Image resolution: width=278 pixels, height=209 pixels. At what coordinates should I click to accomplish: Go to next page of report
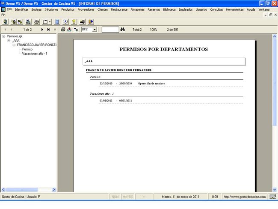42,30
